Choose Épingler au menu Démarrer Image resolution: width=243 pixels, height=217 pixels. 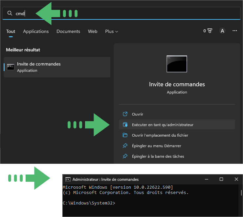point(177,146)
